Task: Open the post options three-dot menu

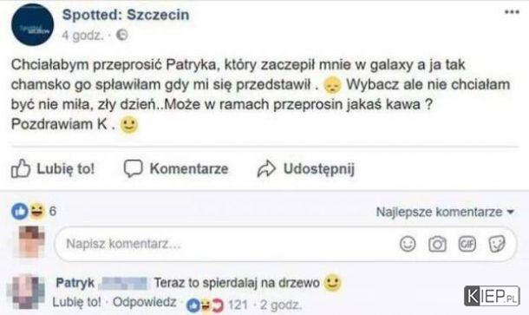Action: pyautogui.click(x=512, y=12)
